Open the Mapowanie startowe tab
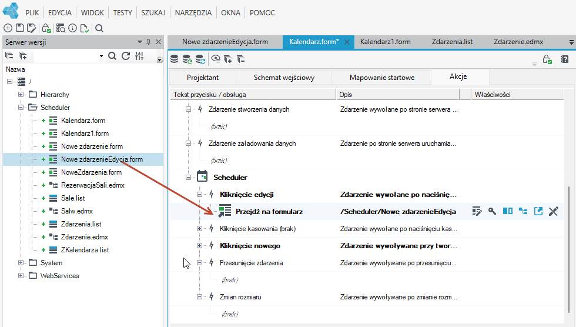The width and height of the screenshot is (576, 327). point(381,78)
